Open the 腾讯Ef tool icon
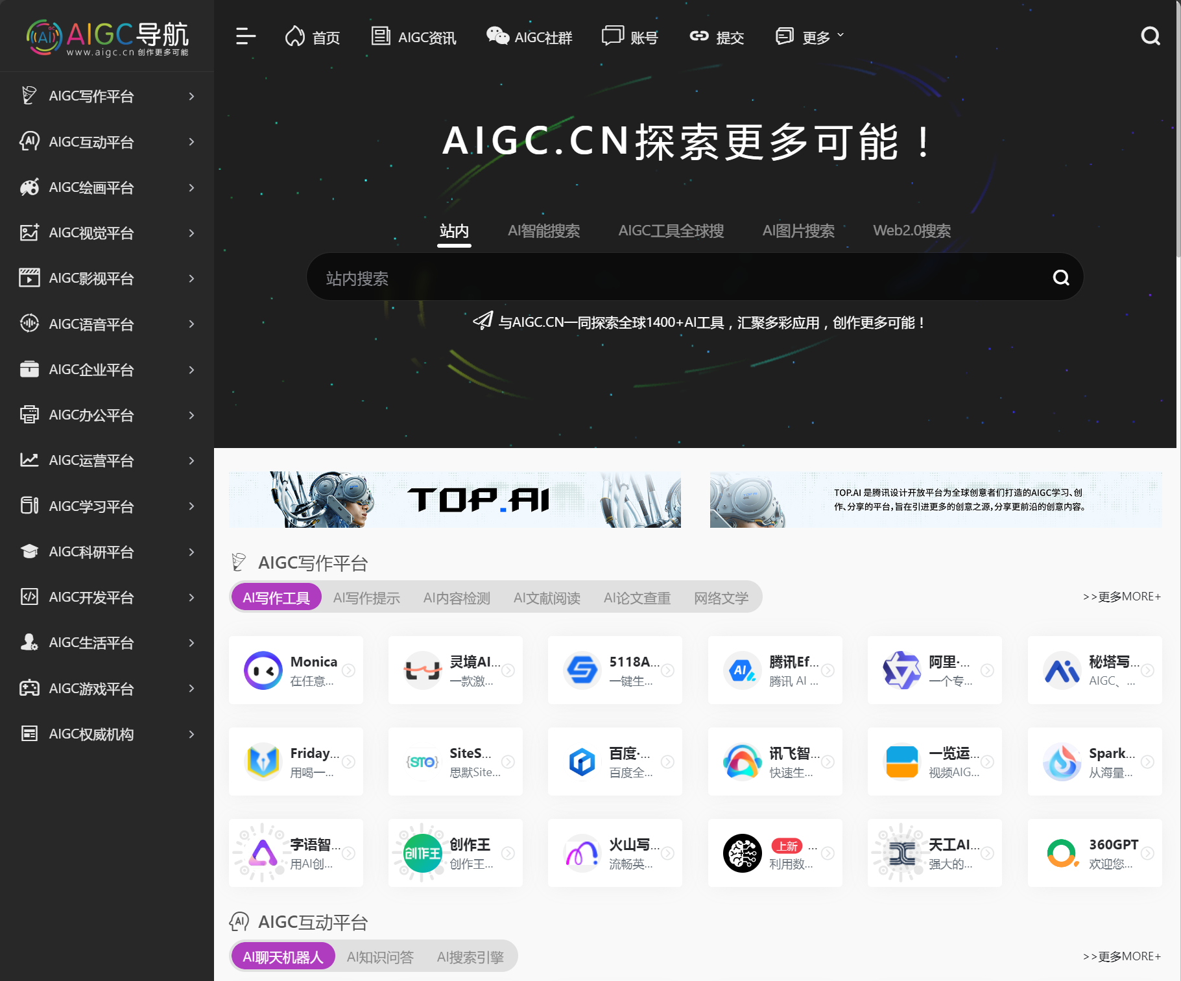 [x=743, y=670]
